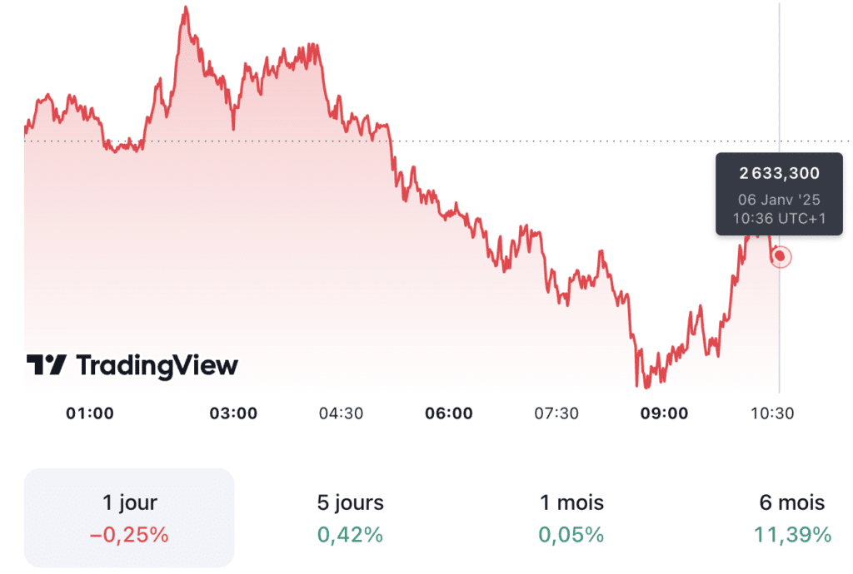
Task: Select the 1 jour time range tab
Action: click(129, 518)
